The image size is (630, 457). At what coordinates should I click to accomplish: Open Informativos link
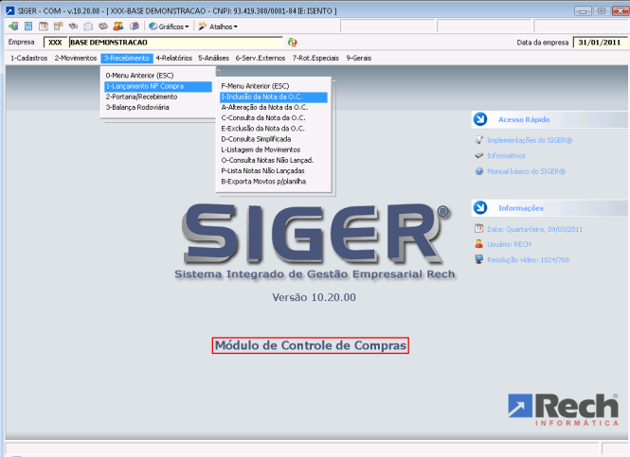[x=506, y=156]
